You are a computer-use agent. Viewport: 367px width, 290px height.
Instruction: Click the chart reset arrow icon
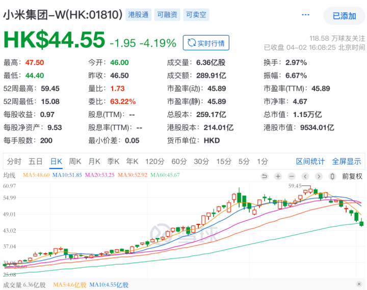265,176
